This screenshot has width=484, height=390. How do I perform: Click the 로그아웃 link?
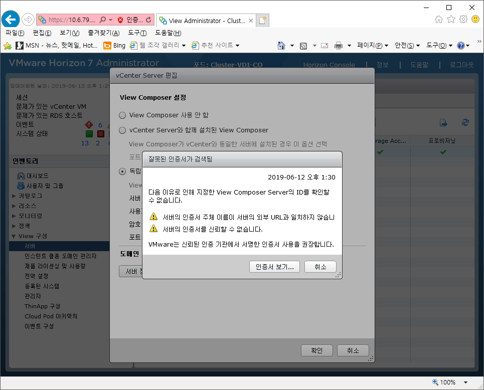[x=461, y=65]
